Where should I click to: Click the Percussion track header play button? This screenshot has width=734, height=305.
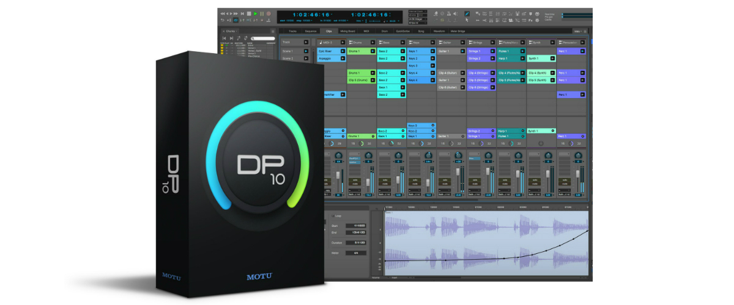[x=582, y=42]
